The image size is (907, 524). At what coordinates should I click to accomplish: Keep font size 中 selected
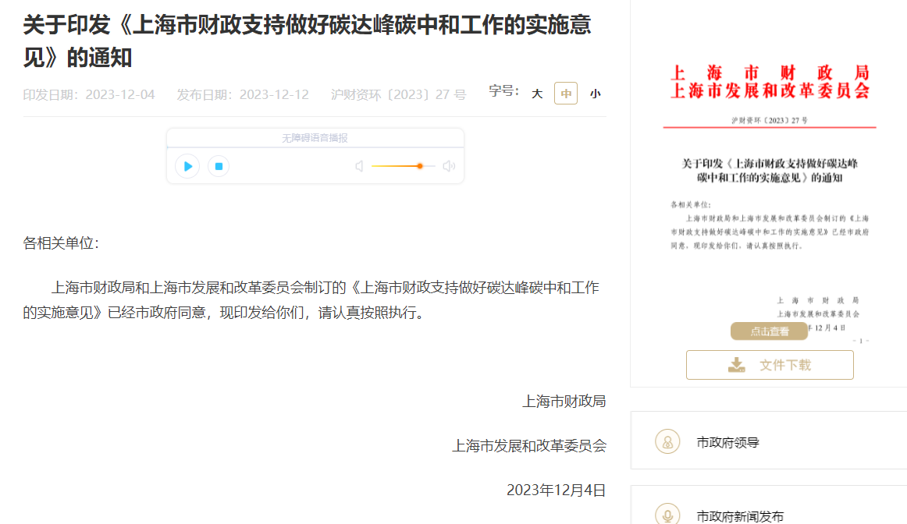tap(565, 93)
